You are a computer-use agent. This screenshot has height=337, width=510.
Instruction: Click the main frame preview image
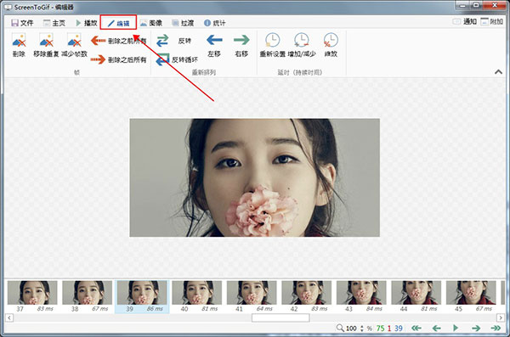click(x=254, y=177)
